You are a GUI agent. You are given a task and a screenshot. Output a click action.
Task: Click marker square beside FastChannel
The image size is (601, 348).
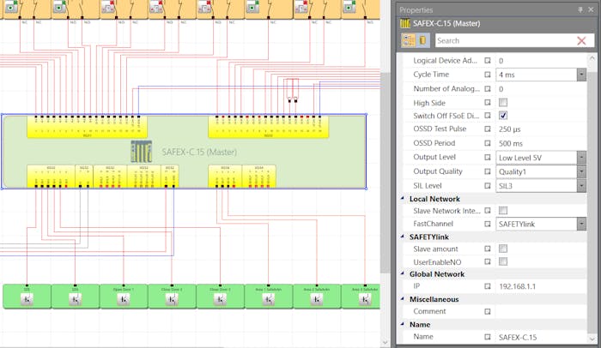coord(487,224)
